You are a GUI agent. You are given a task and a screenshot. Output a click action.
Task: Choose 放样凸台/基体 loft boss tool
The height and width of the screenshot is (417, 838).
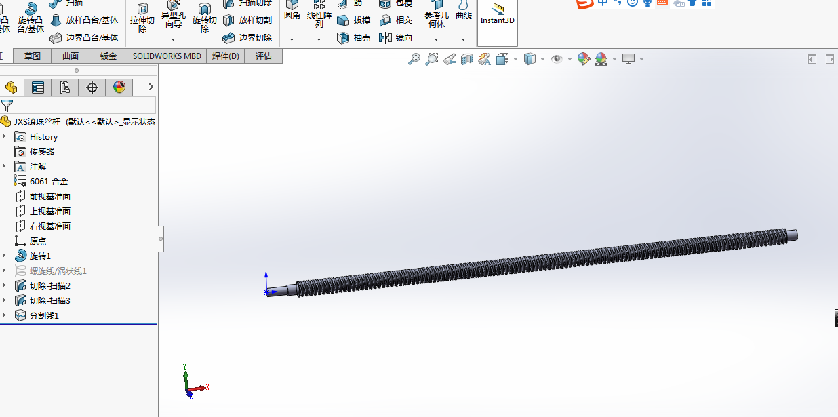coord(84,20)
